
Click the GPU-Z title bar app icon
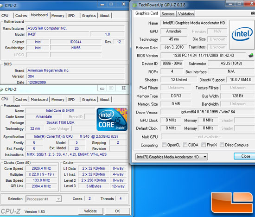pyautogui.click(x=134, y=5)
